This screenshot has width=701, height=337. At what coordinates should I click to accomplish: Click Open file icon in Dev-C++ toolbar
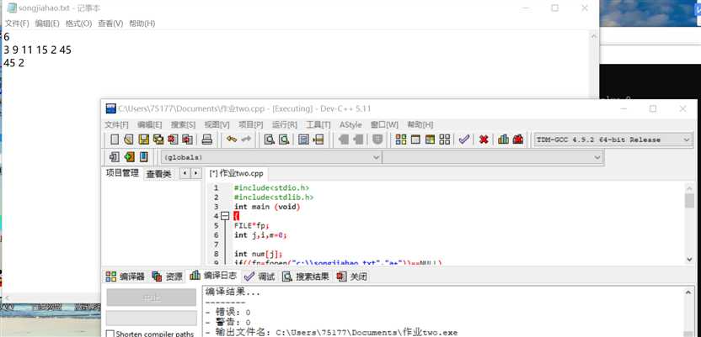click(129, 140)
